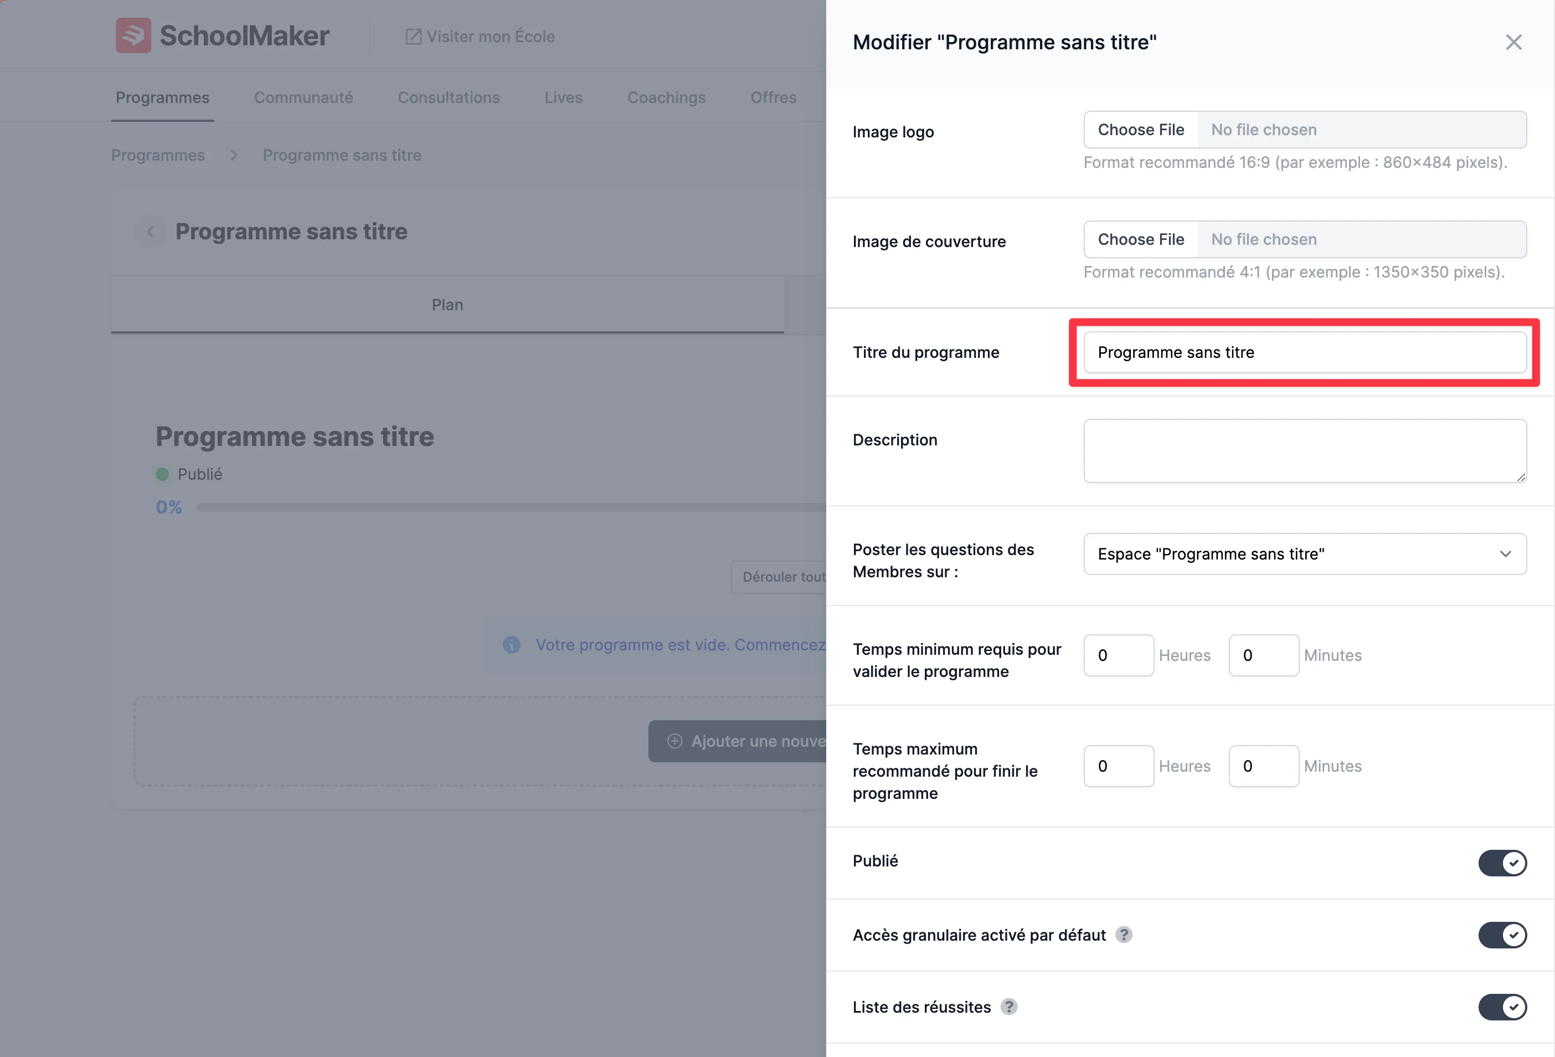
Task: Click the green Publié status dot
Action: pos(162,474)
